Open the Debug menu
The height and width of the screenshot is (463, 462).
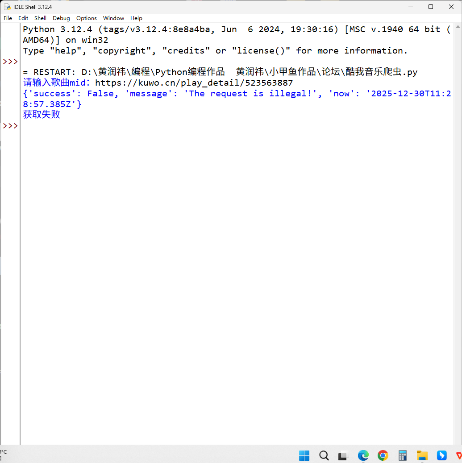pos(61,18)
